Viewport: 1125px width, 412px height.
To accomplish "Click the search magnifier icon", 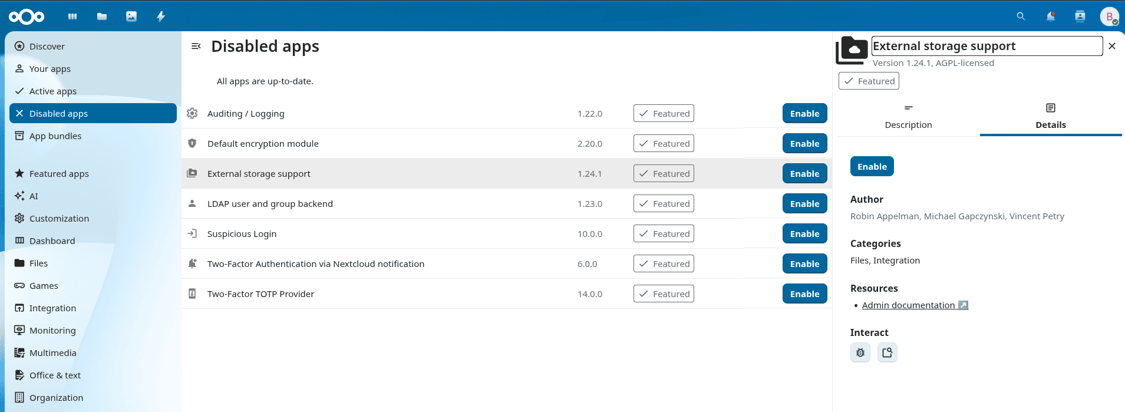I will click(x=1021, y=17).
